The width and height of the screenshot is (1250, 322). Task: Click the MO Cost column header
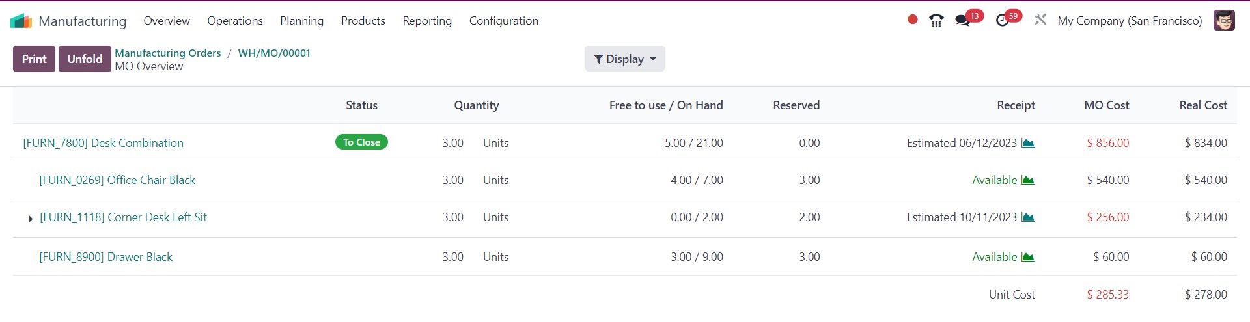pos(1107,105)
